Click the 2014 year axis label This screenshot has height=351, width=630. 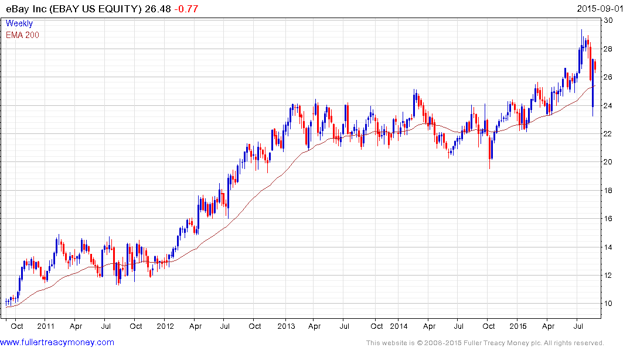click(399, 326)
